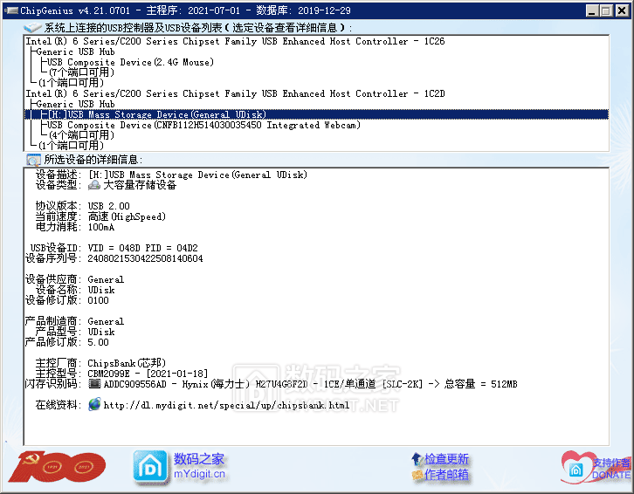Click the 0100 device revision value

click(99, 300)
